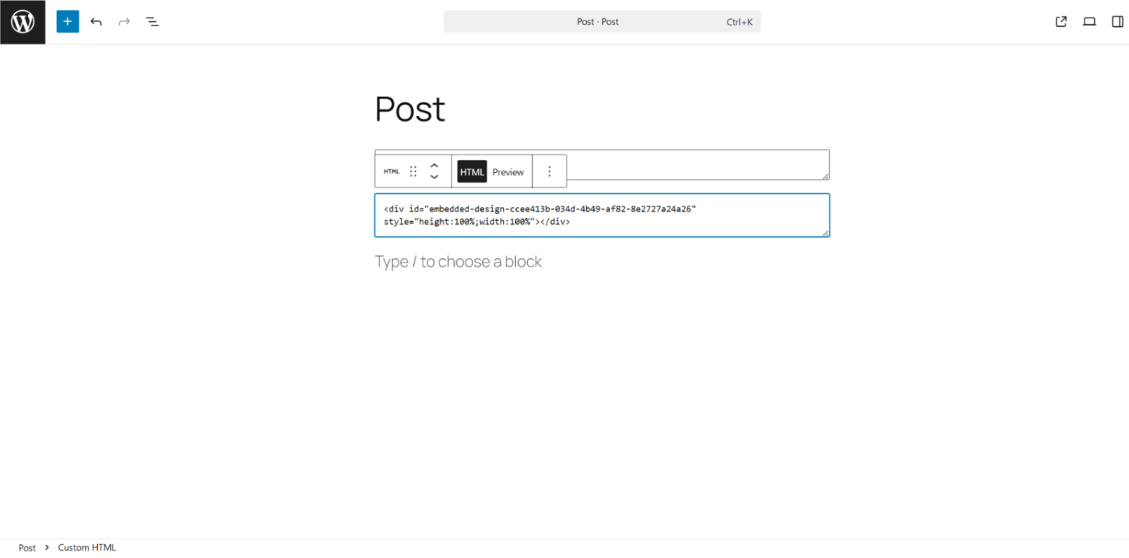Click the WordPress logo to view posts
Image resolution: width=1129 pixels, height=558 pixels.
point(23,22)
